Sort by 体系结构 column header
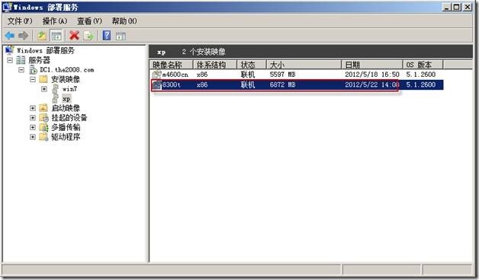This screenshot has height=280, width=479. click(215, 65)
